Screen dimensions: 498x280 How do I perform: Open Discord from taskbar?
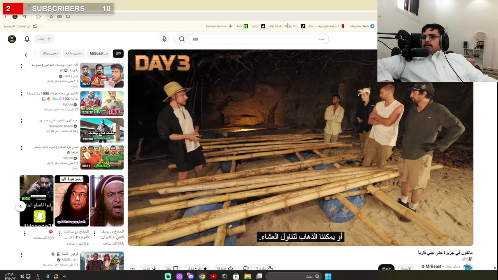click(191, 276)
